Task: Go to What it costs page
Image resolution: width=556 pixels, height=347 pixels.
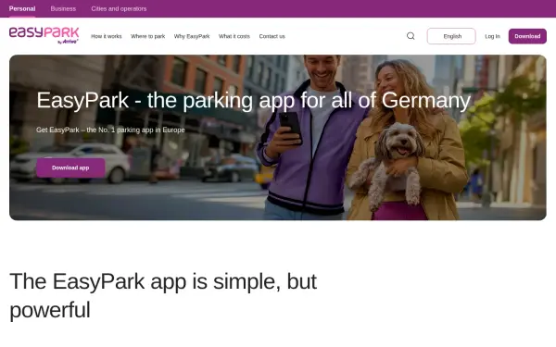Action: click(234, 36)
